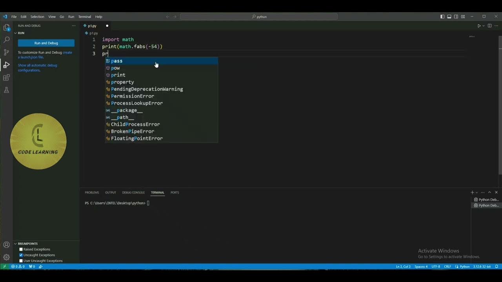This screenshot has width=502, height=282.
Task: Open the Source Control view icon
Action: (x=6, y=52)
